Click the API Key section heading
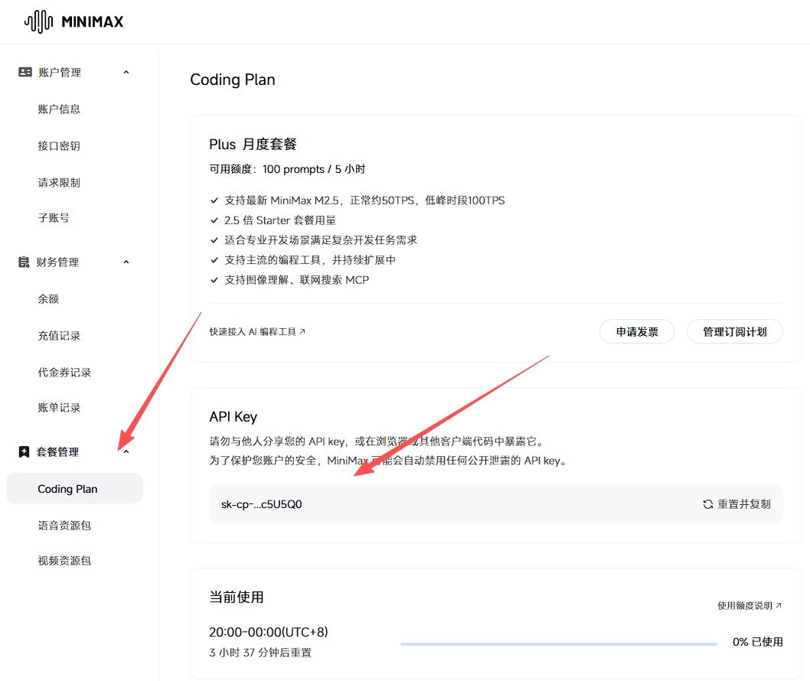The height and width of the screenshot is (681, 810). click(233, 417)
